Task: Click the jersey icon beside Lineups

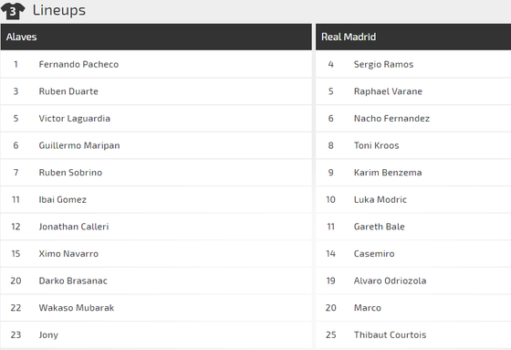Action: pos(13,11)
